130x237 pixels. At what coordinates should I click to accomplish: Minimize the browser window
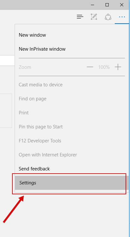point(92,5)
